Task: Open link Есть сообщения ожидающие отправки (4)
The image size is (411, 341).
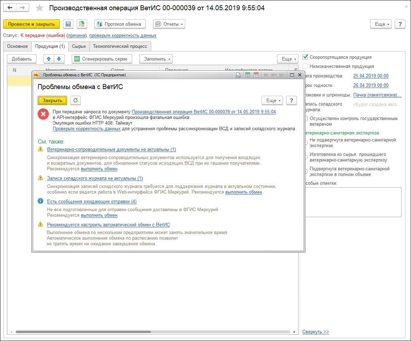Action: pyautogui.click(x=92, y=202)
